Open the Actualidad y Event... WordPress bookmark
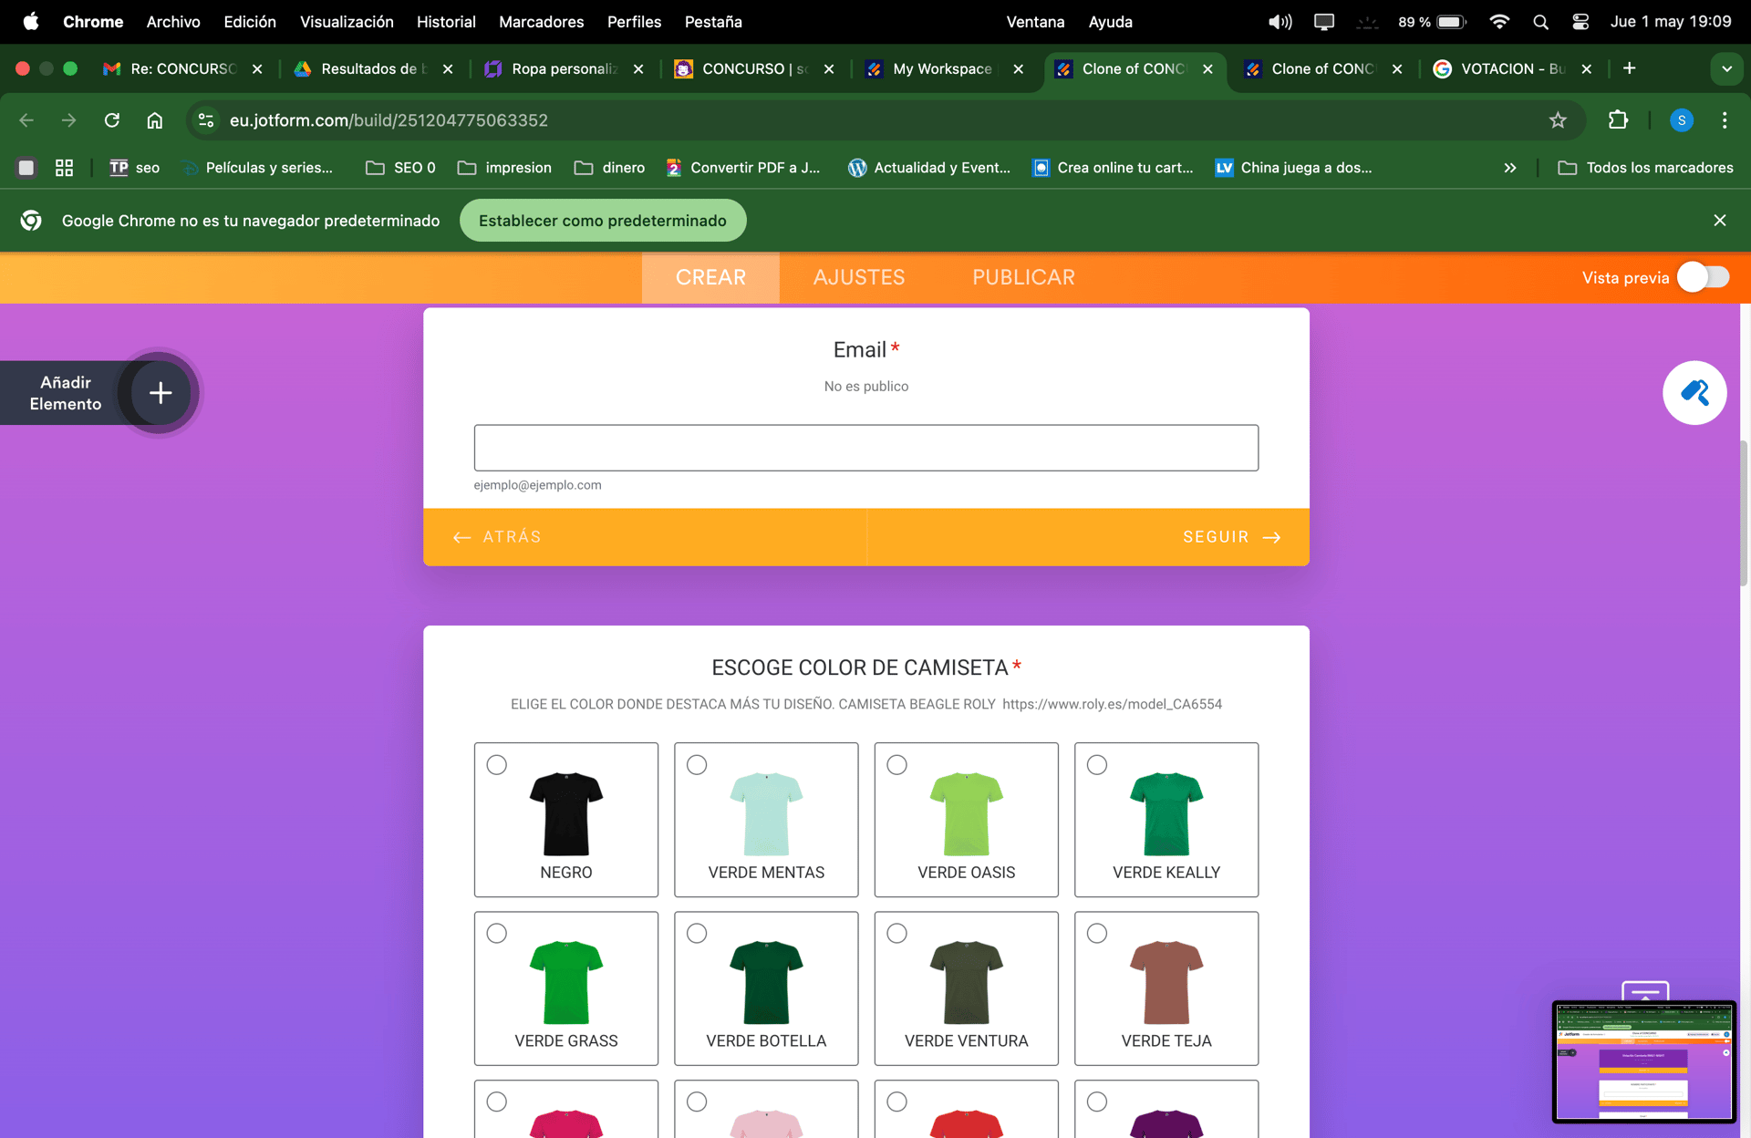Image resolution: width=1751 pixels, height=1138 pixels. point(929,168)
